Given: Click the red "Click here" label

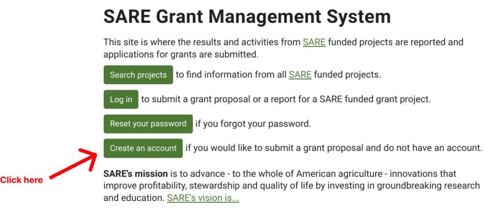Looking at the screenshot, I should click(x=21, y=180).
